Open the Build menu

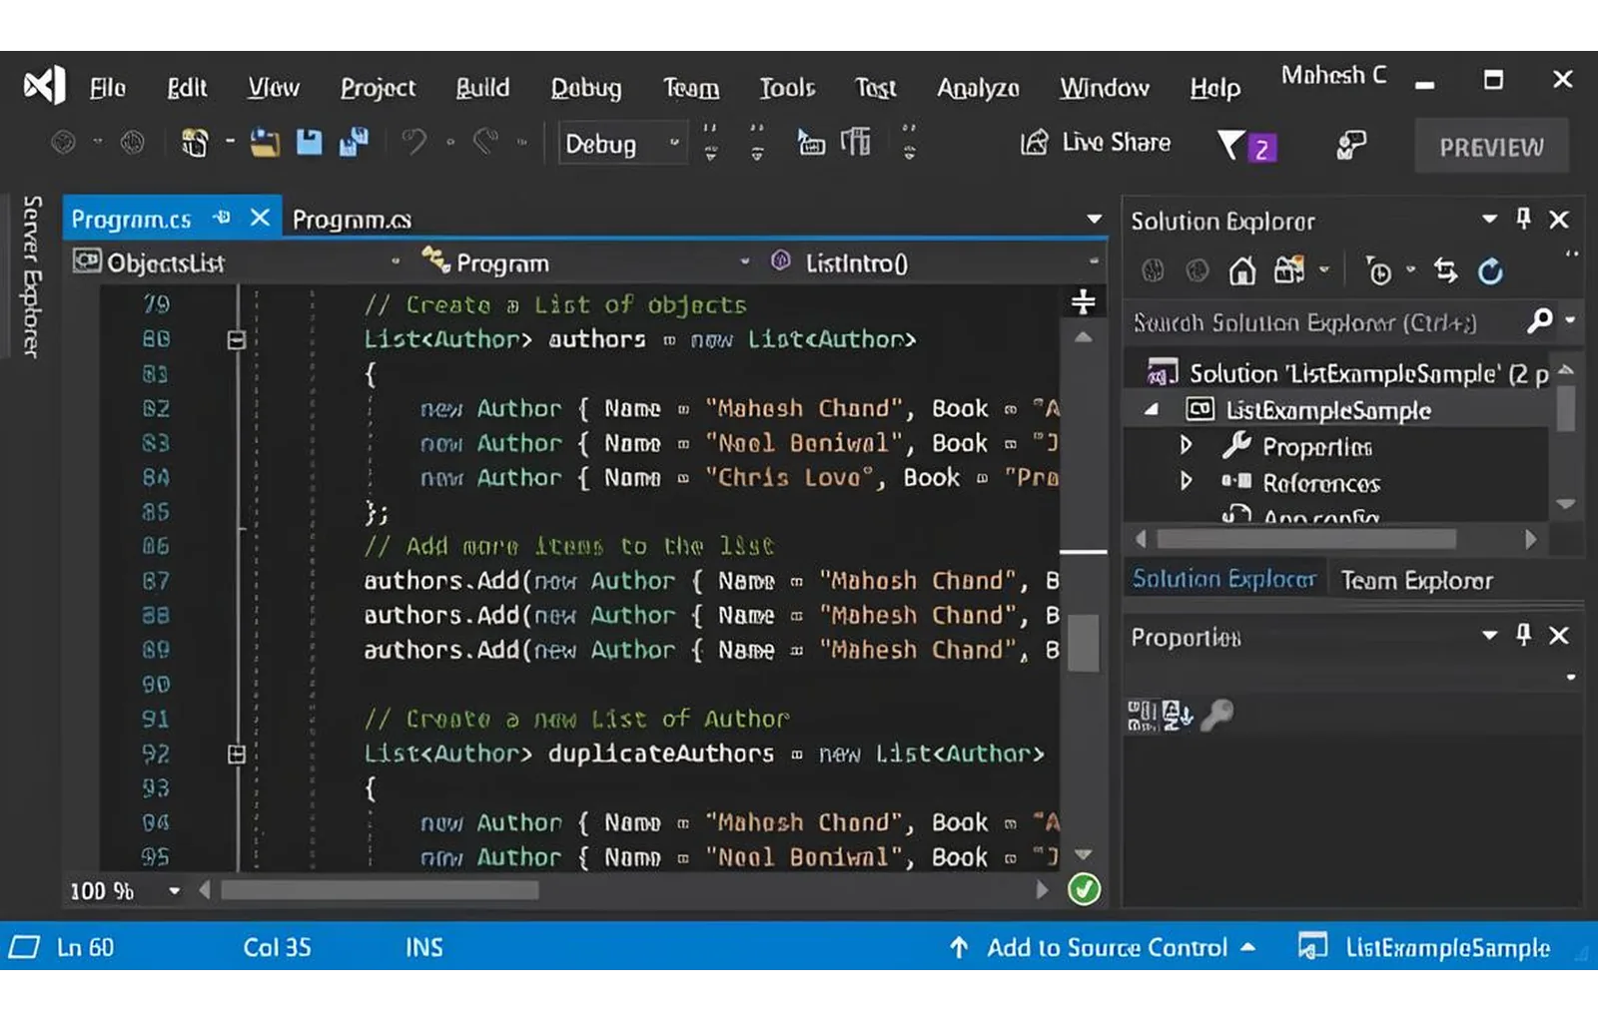tap(482, 88)
